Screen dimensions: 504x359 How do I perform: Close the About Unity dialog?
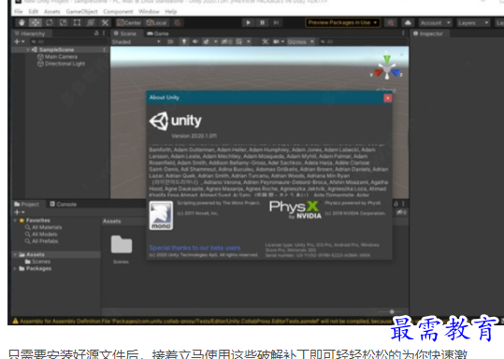[388, 98]
